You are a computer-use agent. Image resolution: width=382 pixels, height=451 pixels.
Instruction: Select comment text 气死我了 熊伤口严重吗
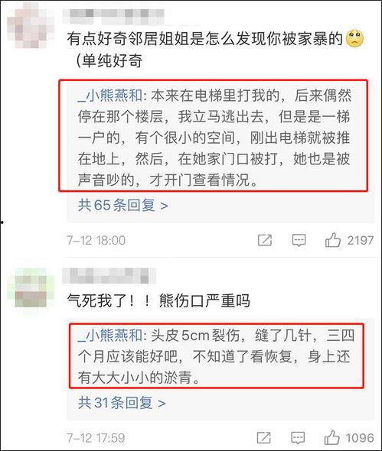point(158,300)
